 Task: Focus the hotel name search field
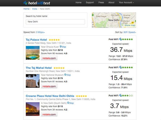point(55,22)
